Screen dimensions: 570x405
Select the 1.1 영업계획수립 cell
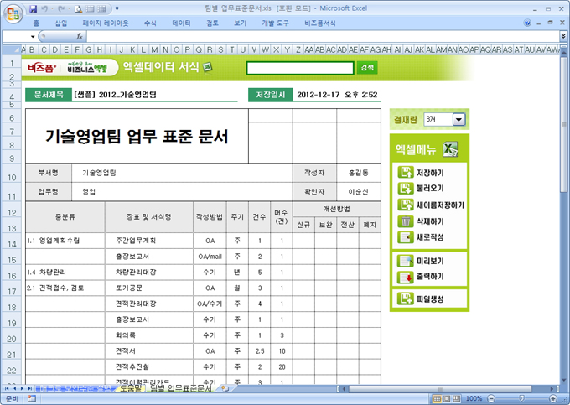pos(65,241)
